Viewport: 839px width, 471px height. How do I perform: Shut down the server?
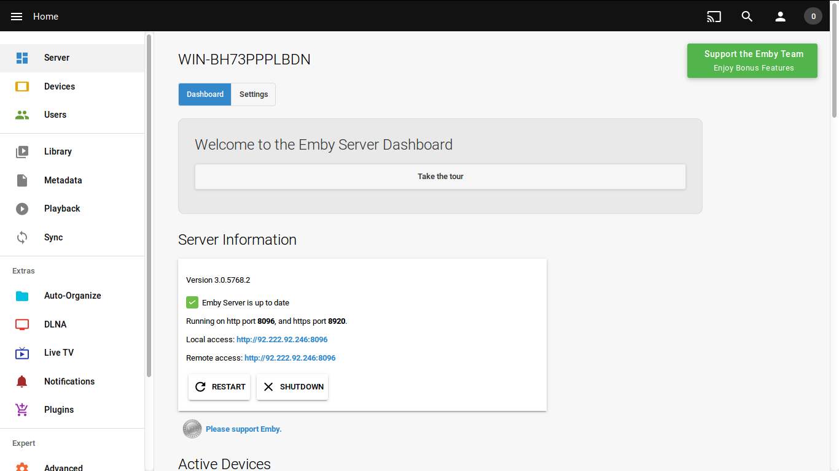[x=292, y=387]
